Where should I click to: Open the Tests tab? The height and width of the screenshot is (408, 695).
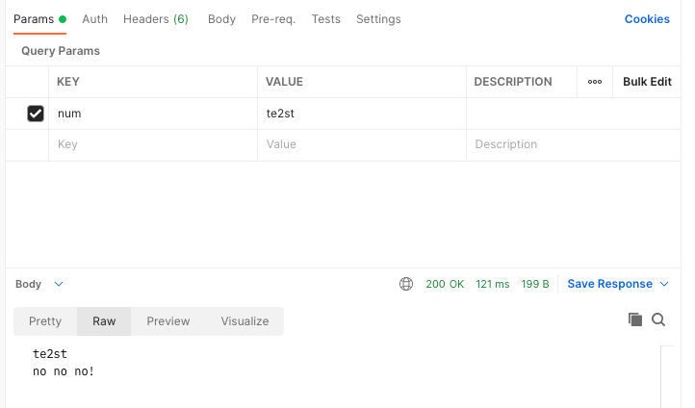tap(325, 19)
